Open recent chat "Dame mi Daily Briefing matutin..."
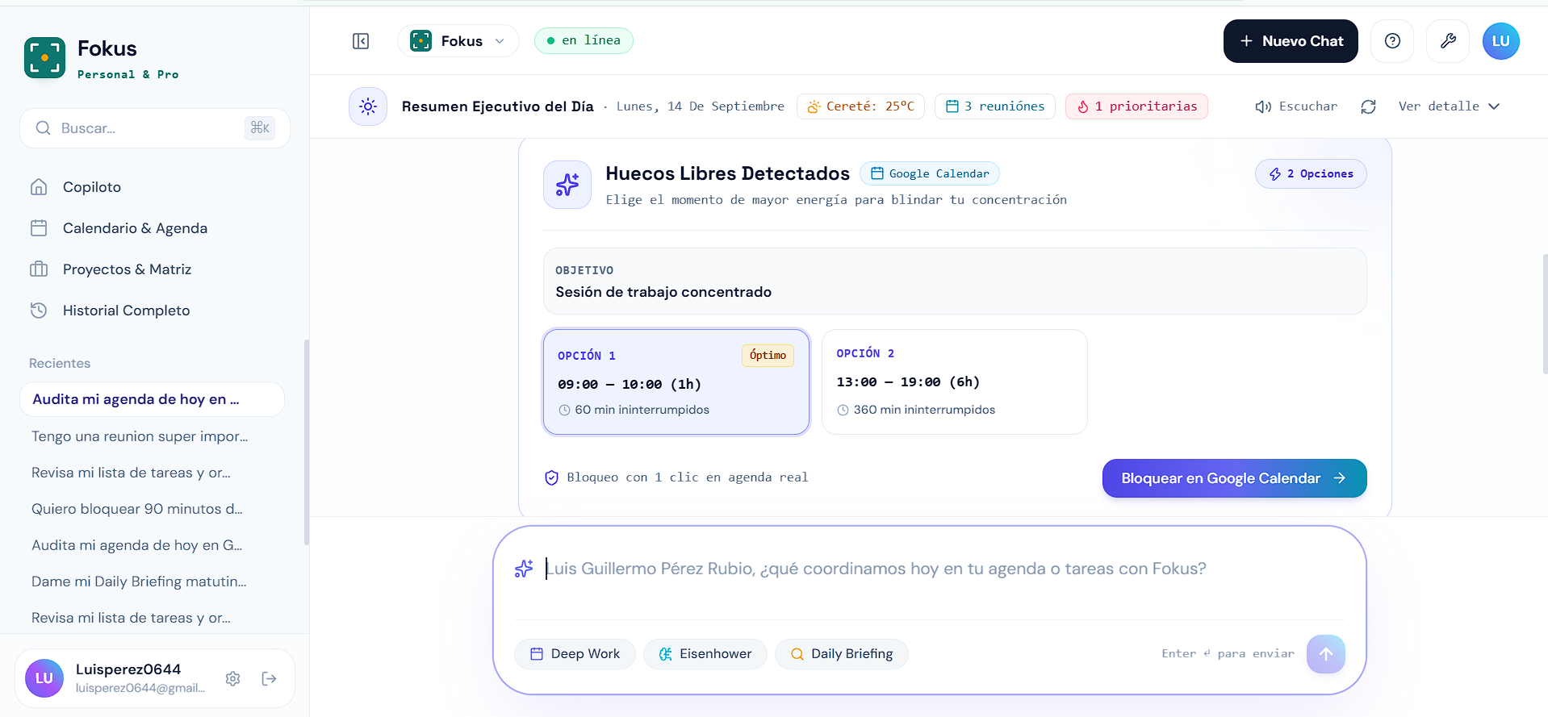 tap(152, 582)
